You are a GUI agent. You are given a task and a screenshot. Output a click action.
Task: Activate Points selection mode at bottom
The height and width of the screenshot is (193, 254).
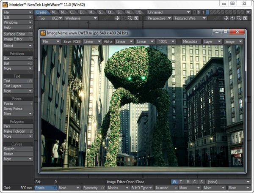point(46,188)
